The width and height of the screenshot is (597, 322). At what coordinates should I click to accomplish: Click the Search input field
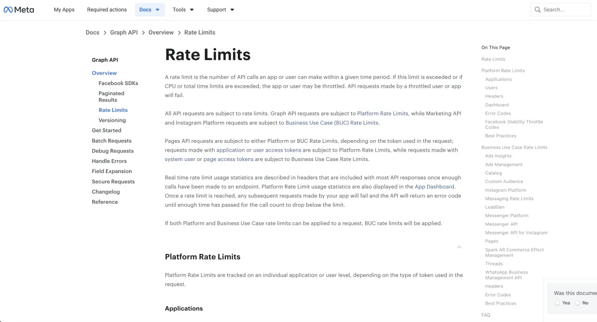pyautogui.click(x=561, y=9)
